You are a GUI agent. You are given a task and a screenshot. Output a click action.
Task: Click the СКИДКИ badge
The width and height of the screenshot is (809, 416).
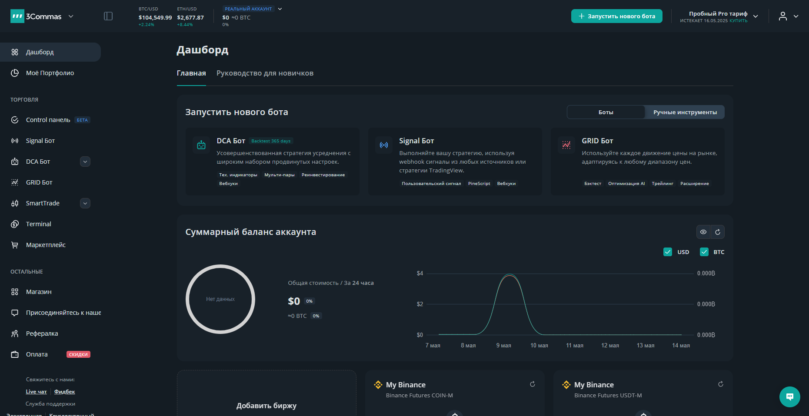pyautogui.click(x=78, y=354)
